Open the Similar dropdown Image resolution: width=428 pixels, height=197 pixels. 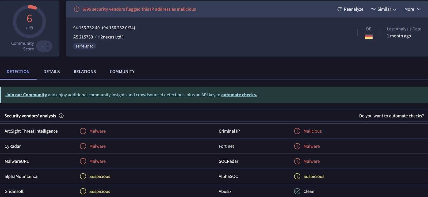click(384, 9)
